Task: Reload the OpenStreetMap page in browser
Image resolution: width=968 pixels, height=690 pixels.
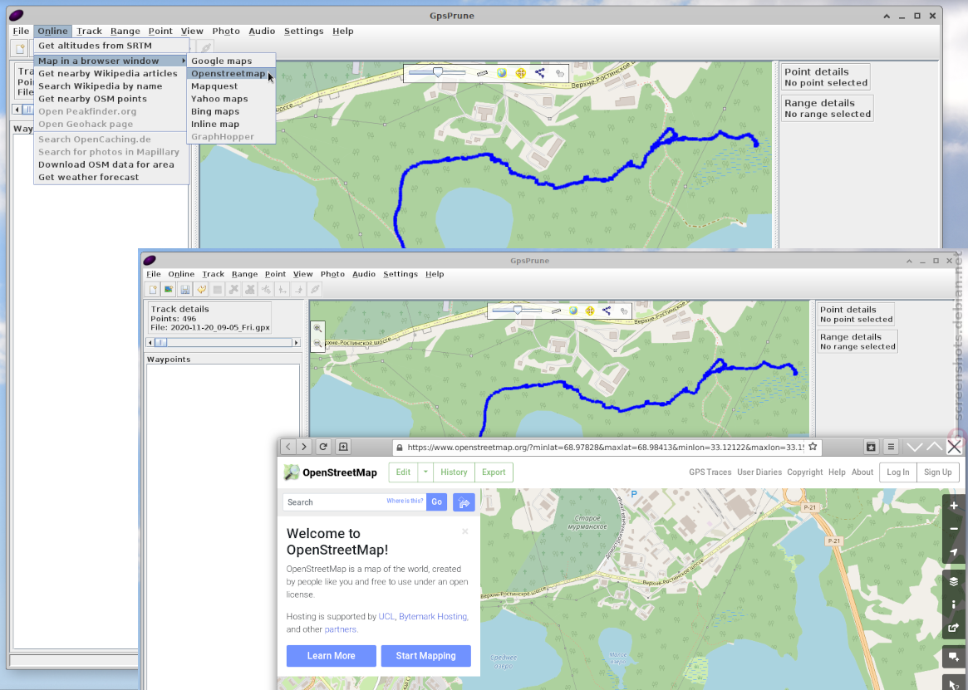Action: [x=323, y=447]
